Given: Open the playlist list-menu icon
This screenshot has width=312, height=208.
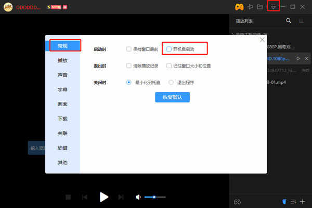Looking at the screenshot, I should [x=302, y=20].
